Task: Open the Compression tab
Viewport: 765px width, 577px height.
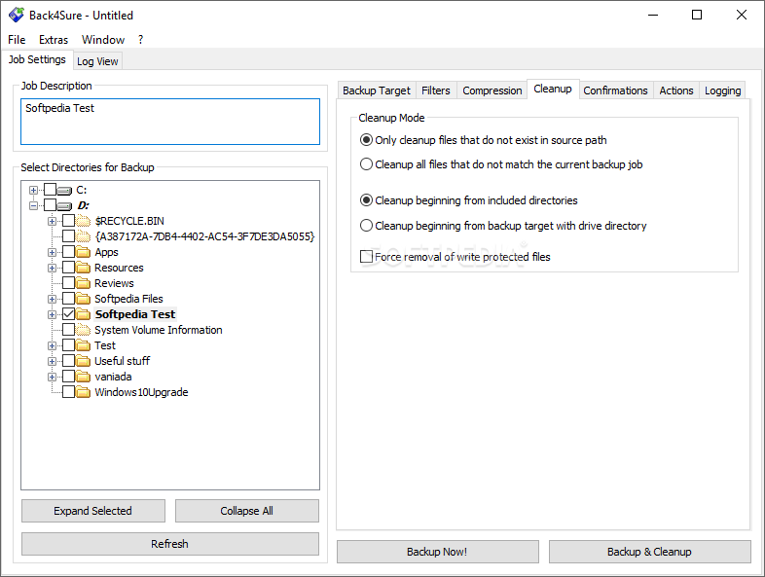Action: [492, 90]
